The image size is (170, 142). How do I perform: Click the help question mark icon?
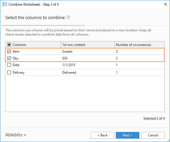tap(68, 18)
